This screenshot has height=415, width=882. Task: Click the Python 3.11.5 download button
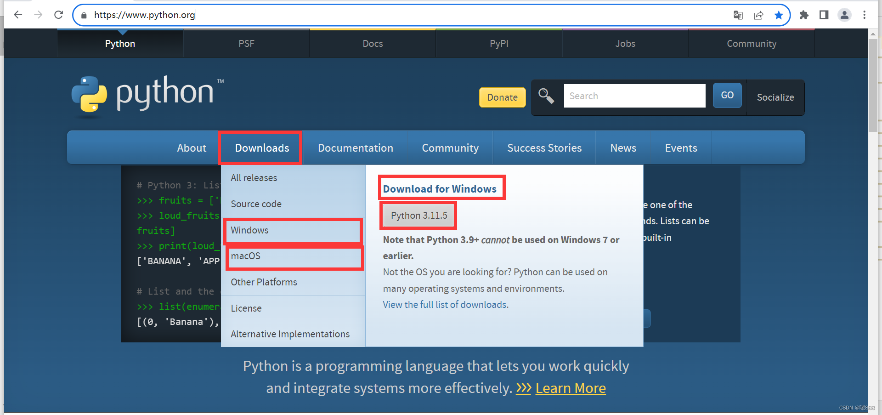(x=419, y=216)
